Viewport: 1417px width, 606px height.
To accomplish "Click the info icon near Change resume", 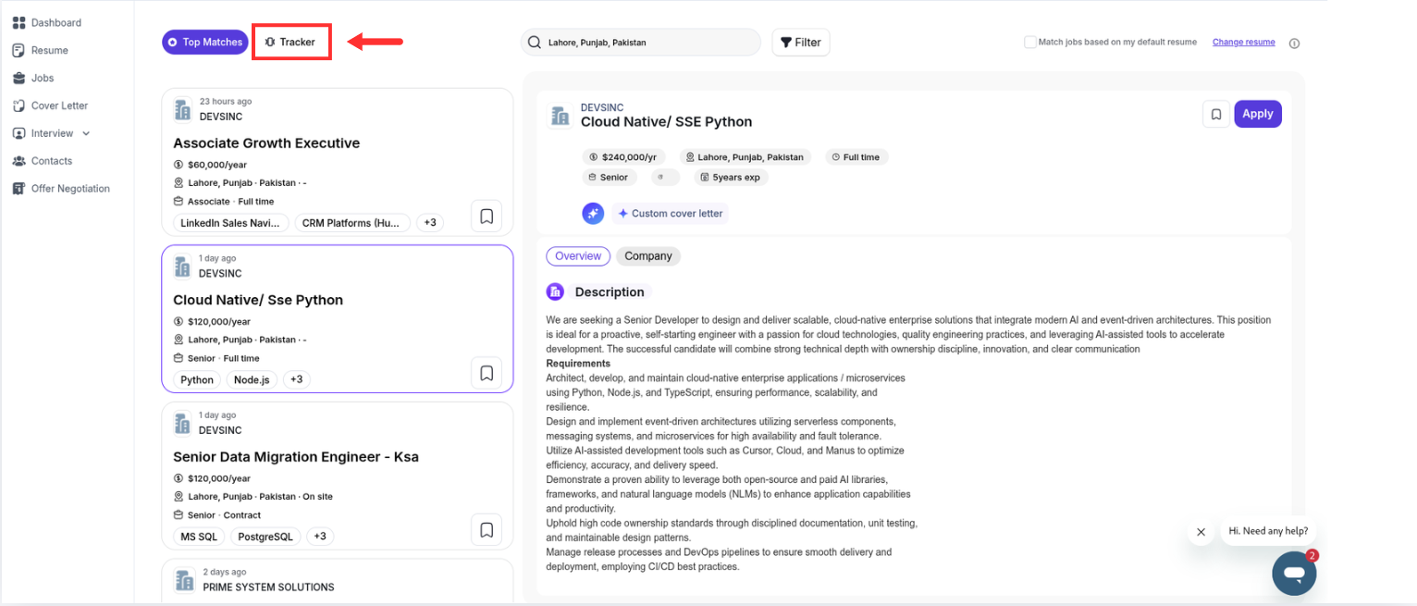I will click(x=1294, y=43).
